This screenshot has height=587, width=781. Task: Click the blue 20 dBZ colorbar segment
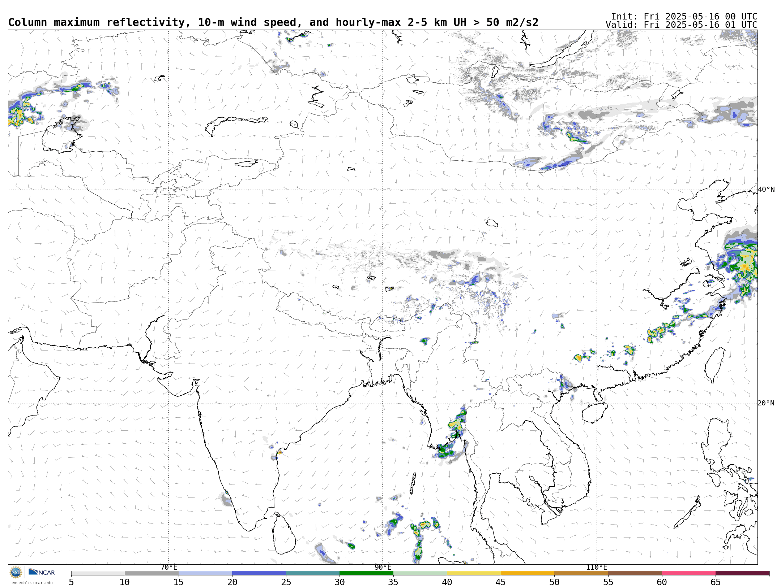click(x=259, y=573)
